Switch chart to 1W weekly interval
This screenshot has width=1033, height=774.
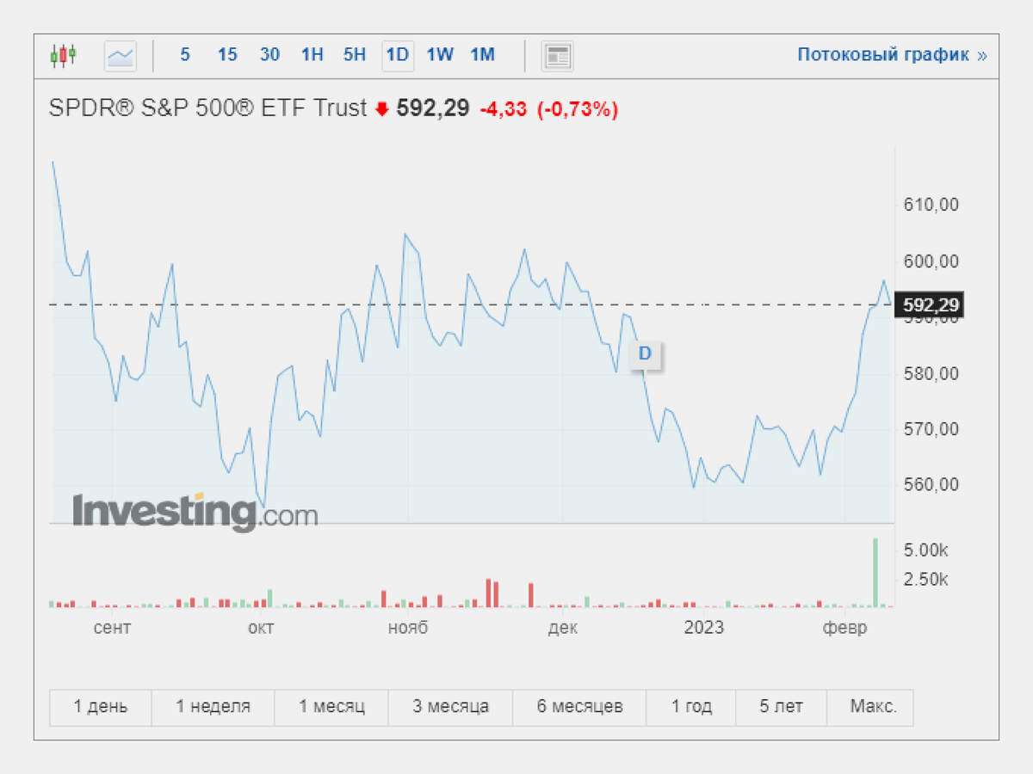pyautogui.click(x=440, y=55)
